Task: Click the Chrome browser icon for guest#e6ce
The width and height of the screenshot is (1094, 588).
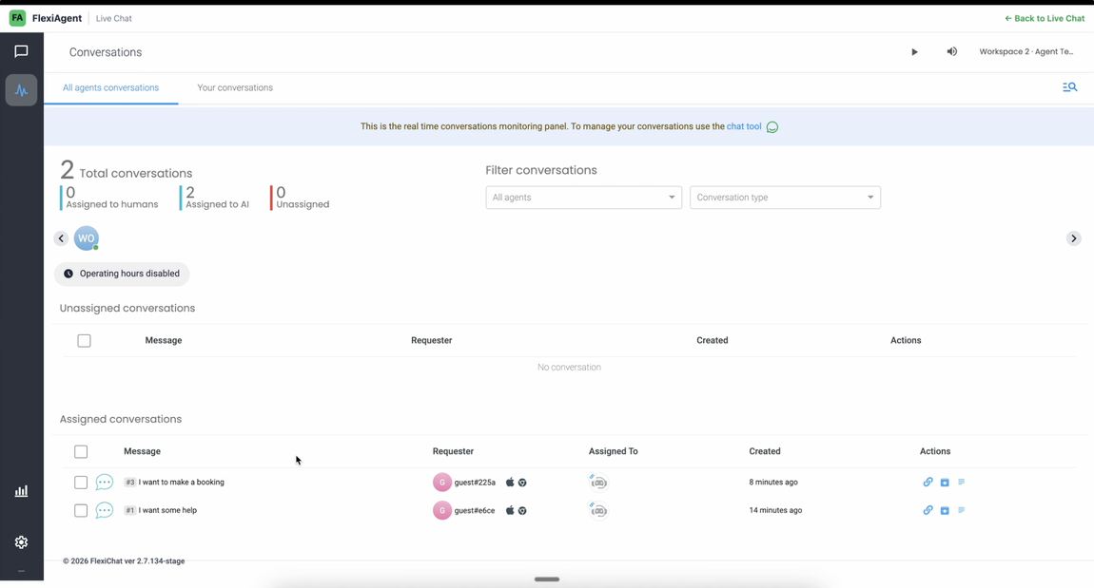Action: (522, 511)
